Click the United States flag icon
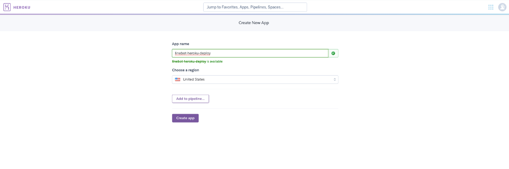509x169 pixels. [178, 79]
